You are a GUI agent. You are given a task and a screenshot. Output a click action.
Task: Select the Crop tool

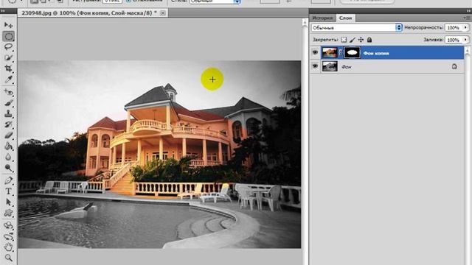click(x=8, y=68)
